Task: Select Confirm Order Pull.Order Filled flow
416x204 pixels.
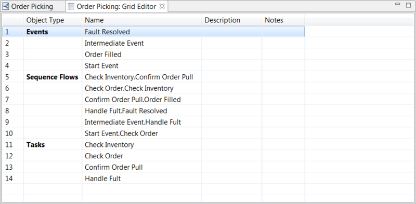Action: (141, 100)
